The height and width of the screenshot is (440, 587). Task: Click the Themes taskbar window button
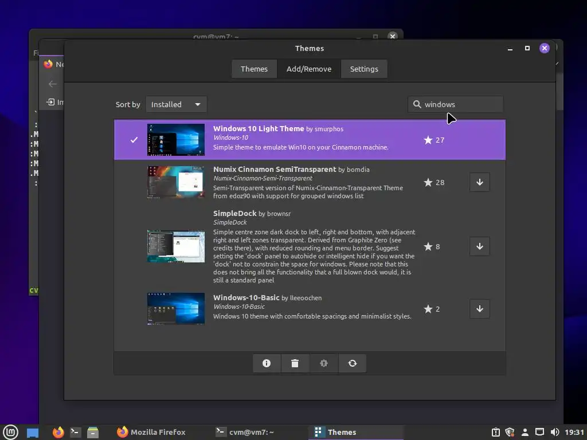[355, 432]
